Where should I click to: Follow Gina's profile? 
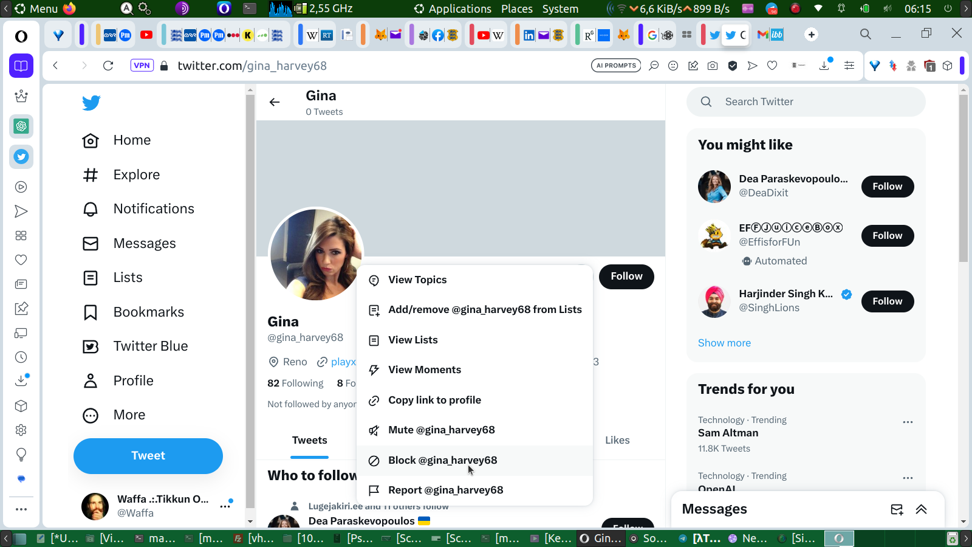[626, 277]
